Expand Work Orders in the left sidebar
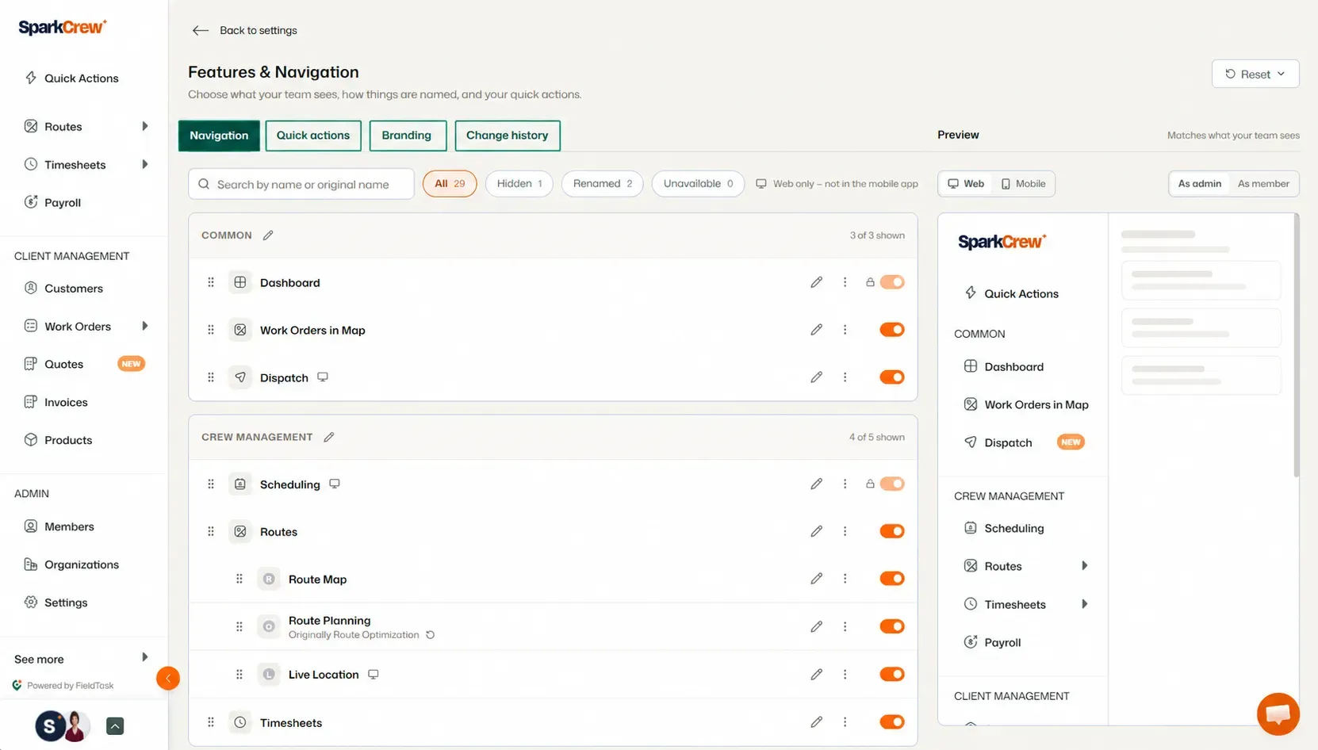 [144, 326]
